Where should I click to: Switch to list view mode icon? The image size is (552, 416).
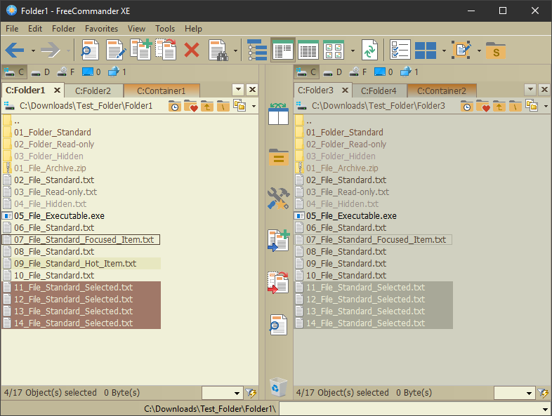pyautogui.click(x=283, y=50)
